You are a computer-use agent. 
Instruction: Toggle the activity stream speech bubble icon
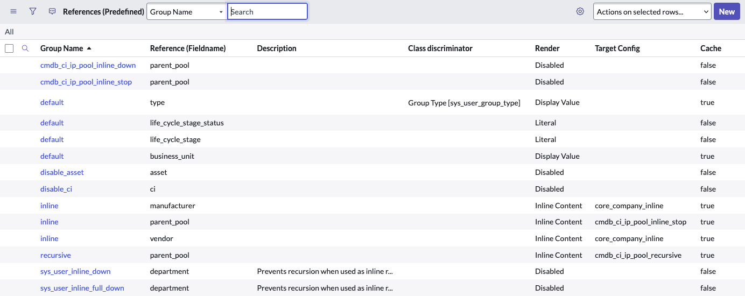click(x=52, y=11)
